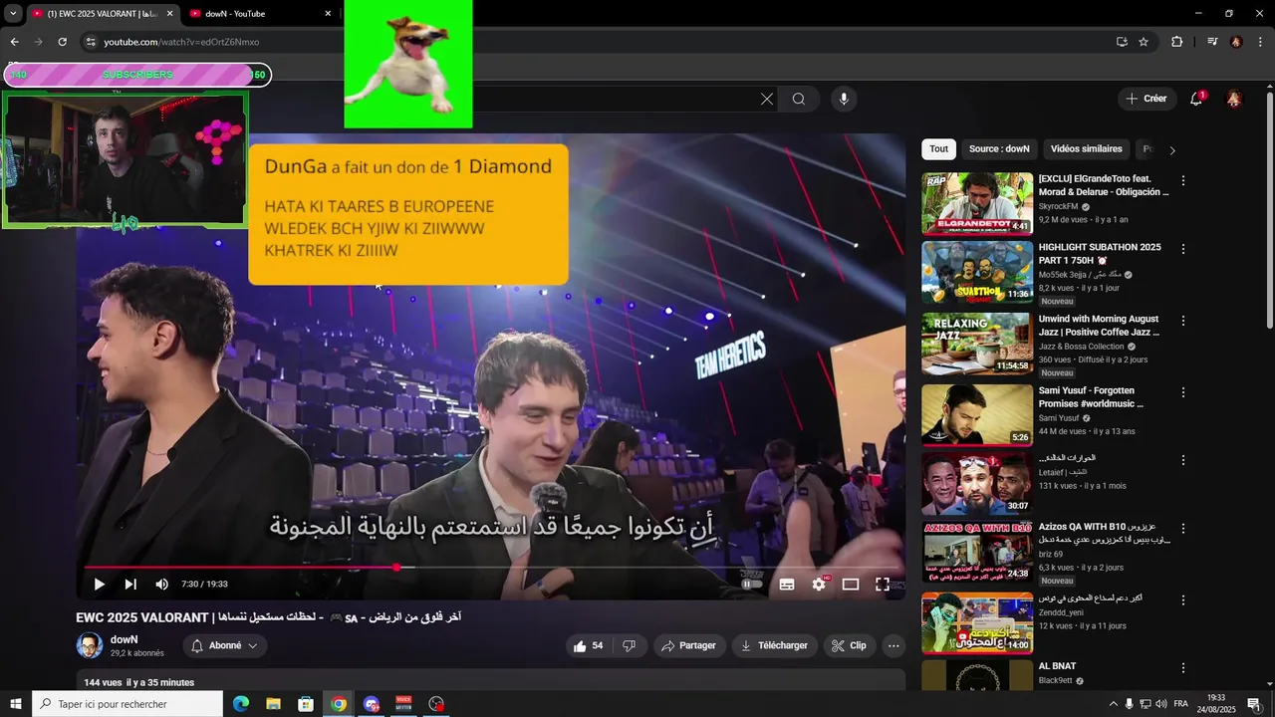
Task: Bookmark this page with star icon
Action: tap(1144, 42)
